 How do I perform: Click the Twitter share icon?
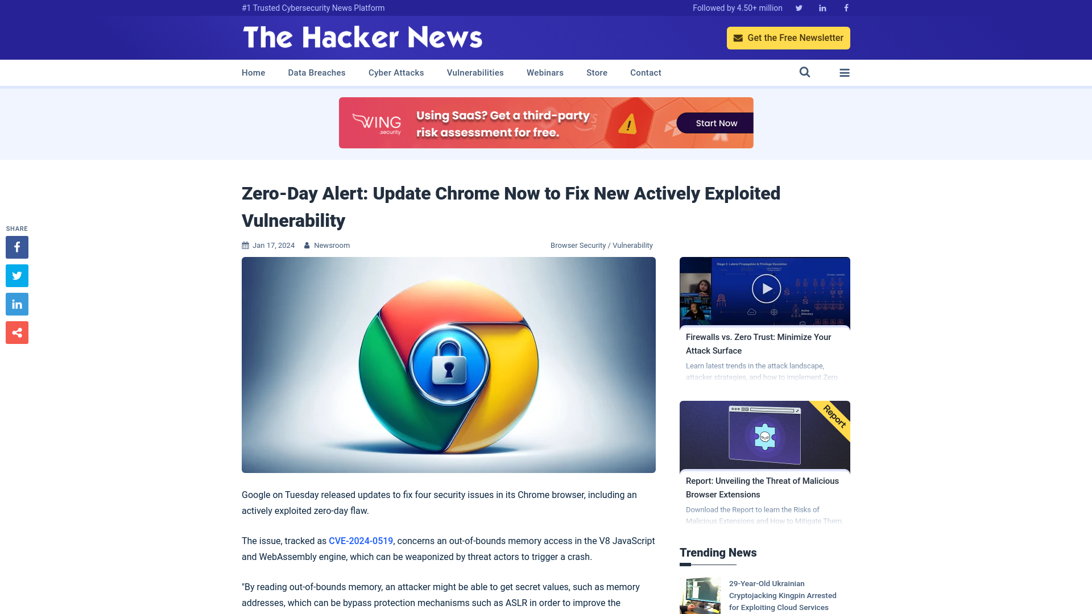click(x=16, y=275)
